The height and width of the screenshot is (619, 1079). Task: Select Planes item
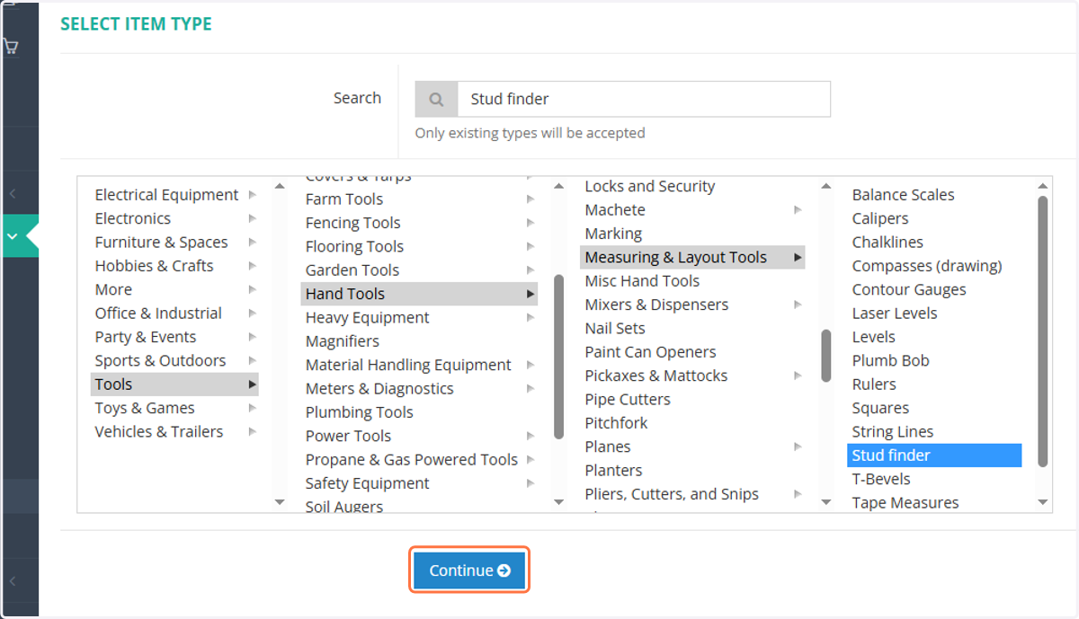tap(608, 447)
